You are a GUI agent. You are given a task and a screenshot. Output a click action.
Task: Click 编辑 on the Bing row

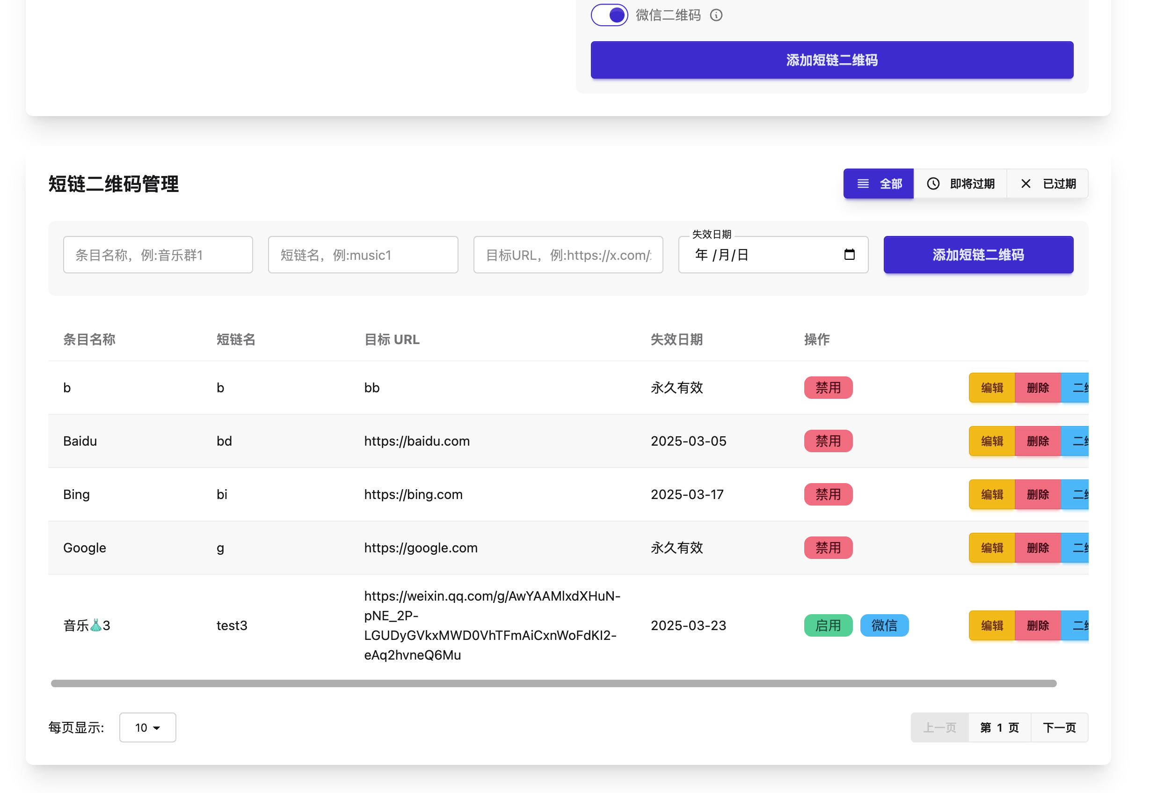click(x=991, y=494)
